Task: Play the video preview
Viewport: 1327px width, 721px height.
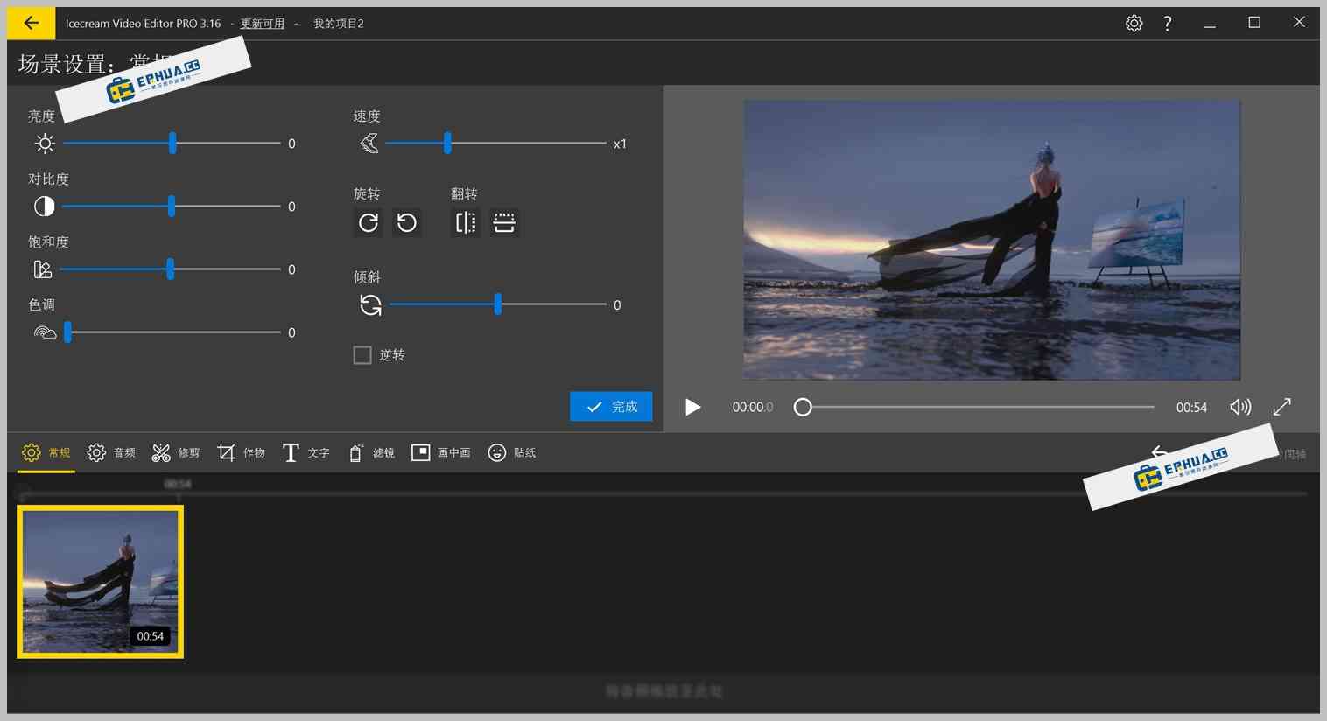Action: [692, 407]
